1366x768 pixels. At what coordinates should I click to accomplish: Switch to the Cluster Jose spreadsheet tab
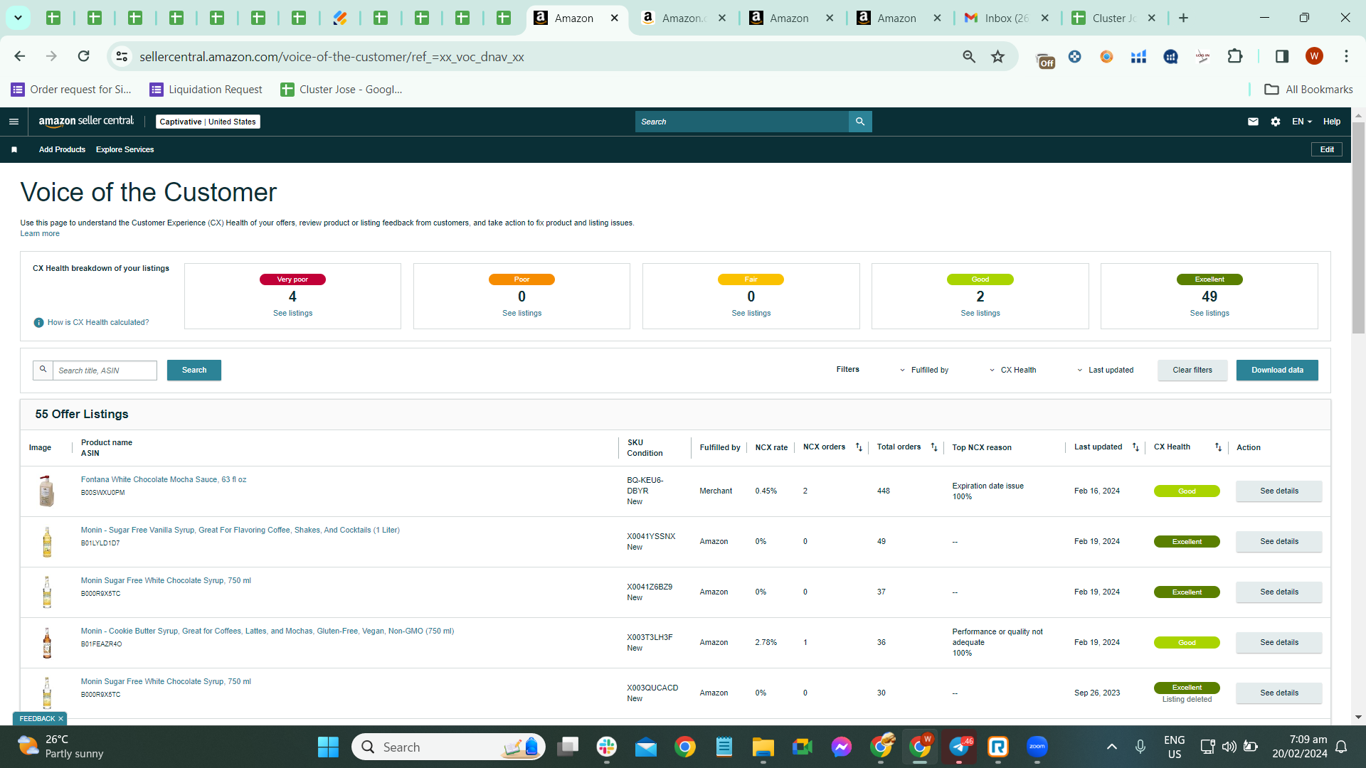pos(1115,18)
